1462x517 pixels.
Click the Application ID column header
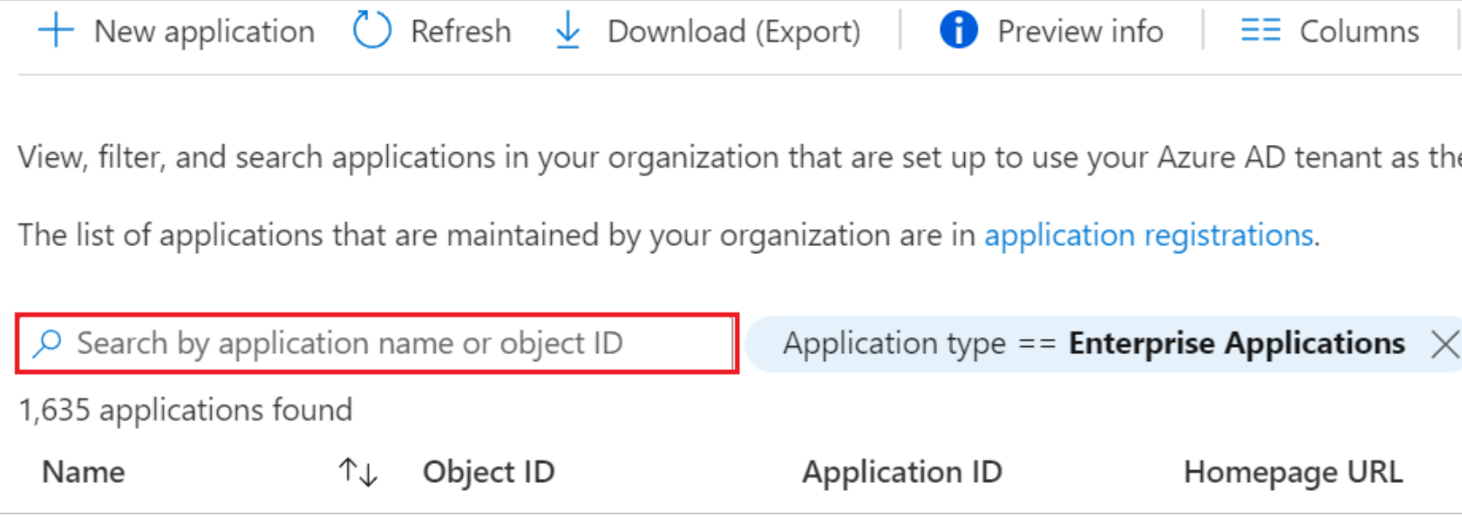[x=902, y=472]
